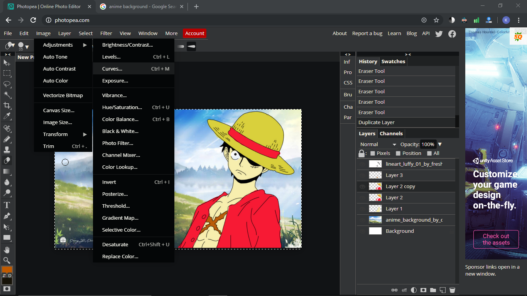
Task: Select the Rectangle shape tool
Action: (7, 238)
